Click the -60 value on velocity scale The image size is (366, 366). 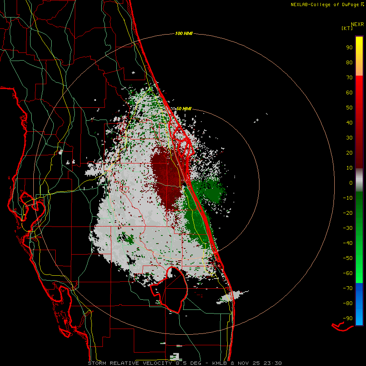pyautogui.click(x=348, y=273)
